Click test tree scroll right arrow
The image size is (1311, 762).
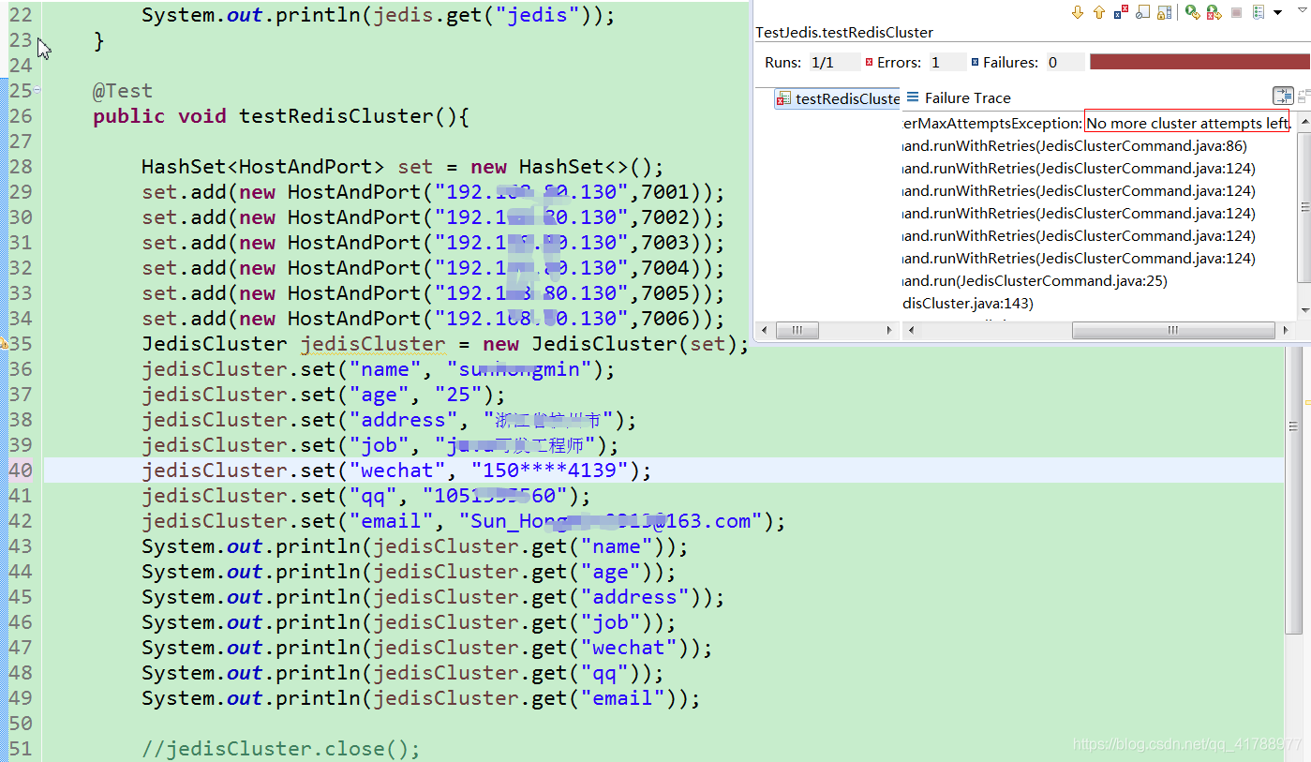(x=889, y=330)
